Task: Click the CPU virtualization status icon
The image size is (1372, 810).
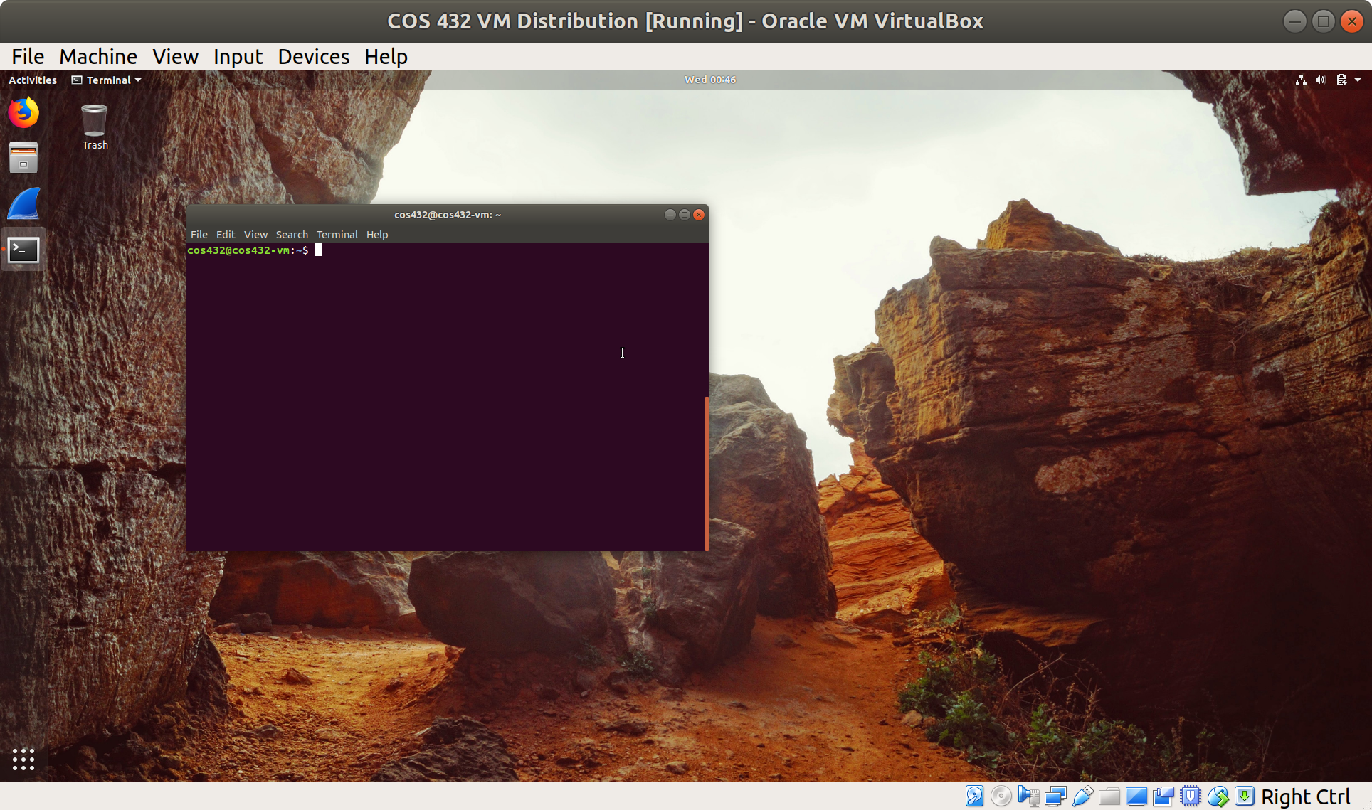Action: [1191, 796]
